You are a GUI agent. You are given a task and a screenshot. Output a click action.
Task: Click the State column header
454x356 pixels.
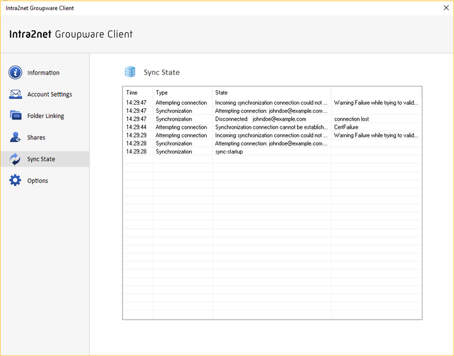click(272, 93)
